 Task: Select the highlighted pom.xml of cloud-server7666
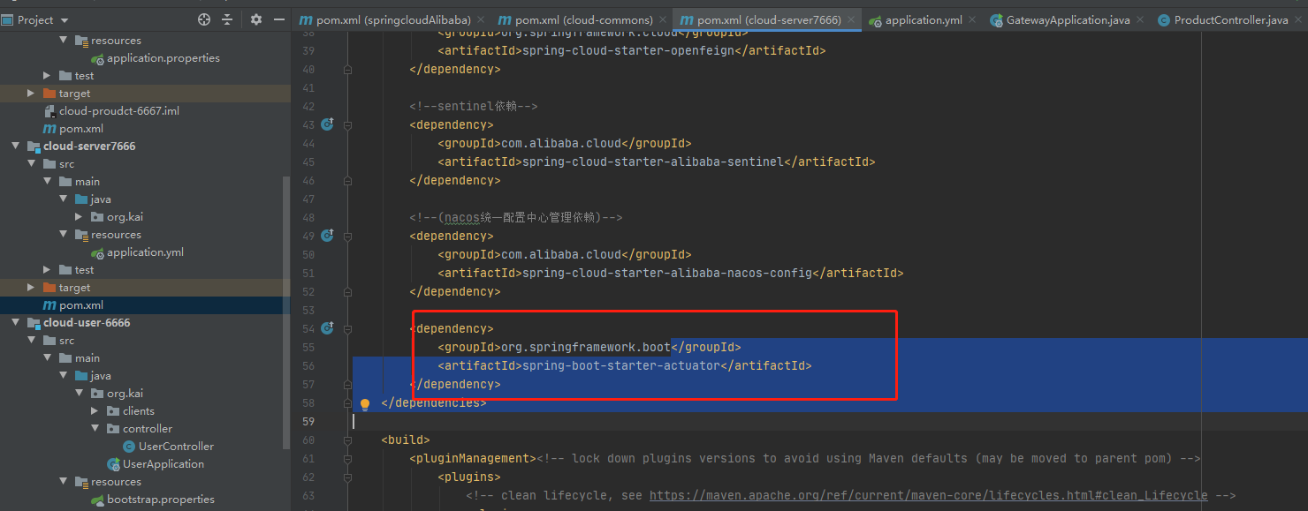(81, 305)
